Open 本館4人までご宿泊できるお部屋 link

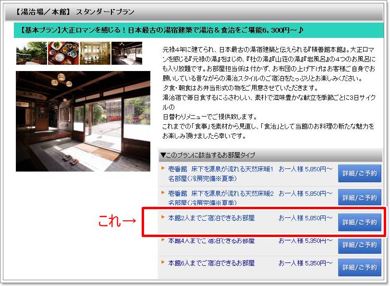point(211,240)
